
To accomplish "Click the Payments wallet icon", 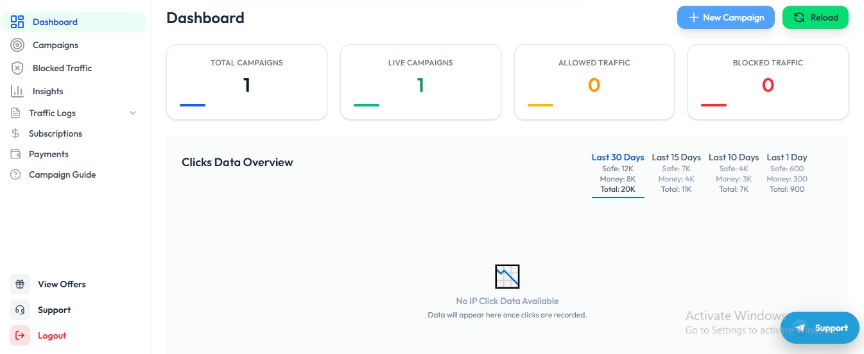I will click(15, 154).
